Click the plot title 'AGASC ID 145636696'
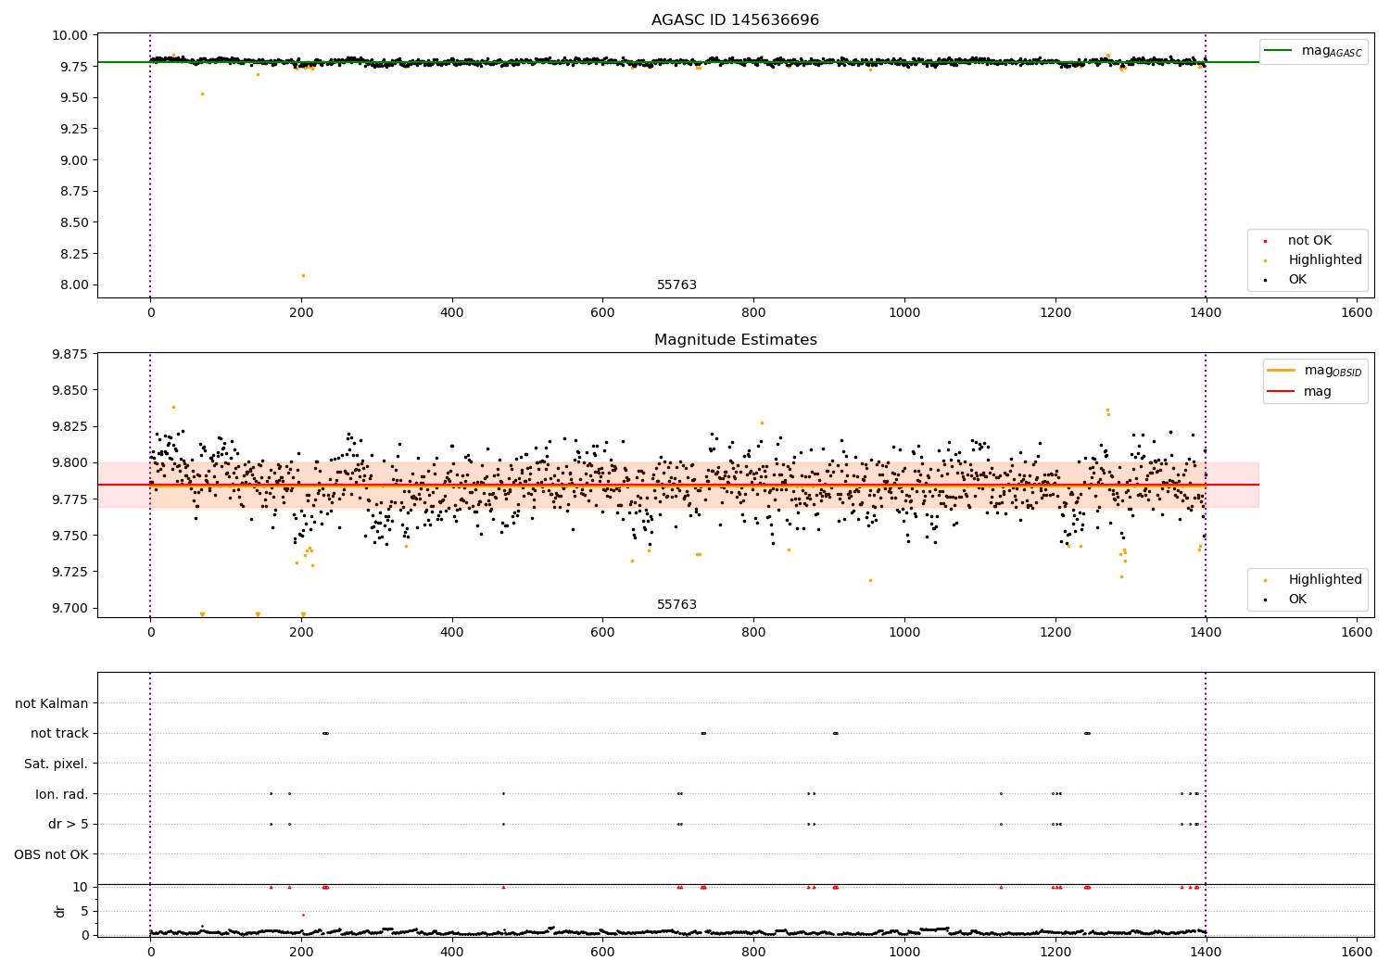 coord(735,20)
